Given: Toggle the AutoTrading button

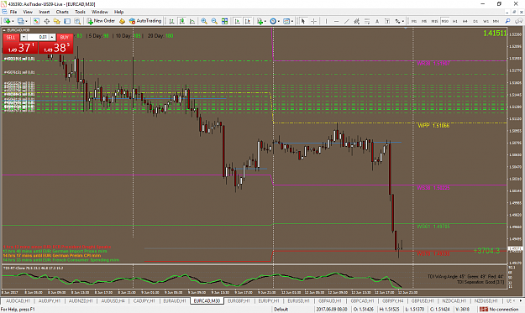Looking at the screenshot, I should (145, 21).
